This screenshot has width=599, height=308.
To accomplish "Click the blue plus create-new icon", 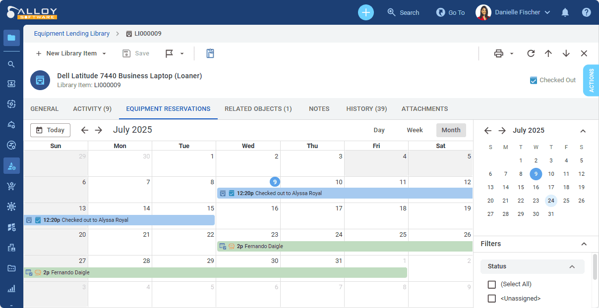I will (x=366, y=12).
